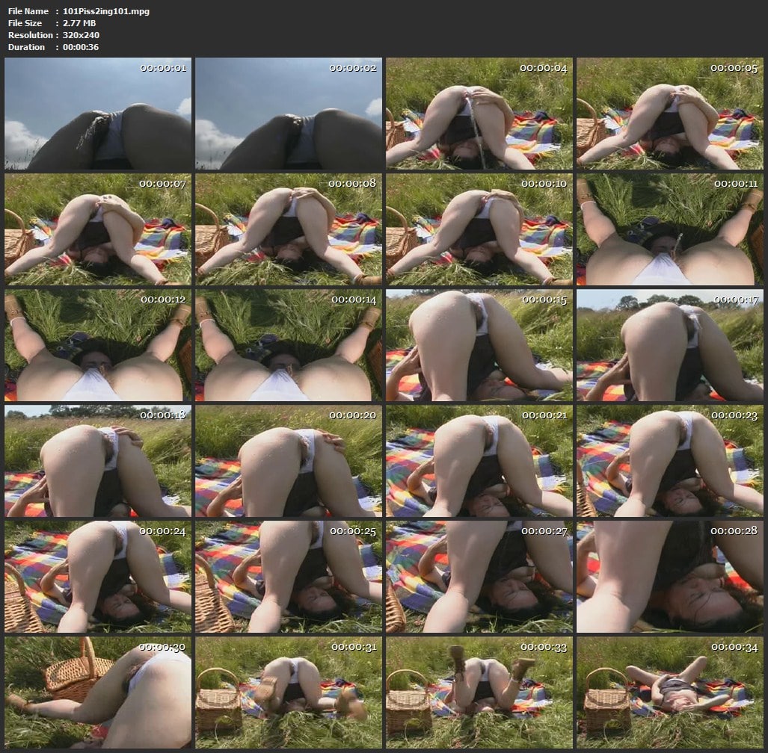This screenshot has width=768, height=753.
Task: Choose the frame marked 00:00:17
Action: tap(669, 345)
